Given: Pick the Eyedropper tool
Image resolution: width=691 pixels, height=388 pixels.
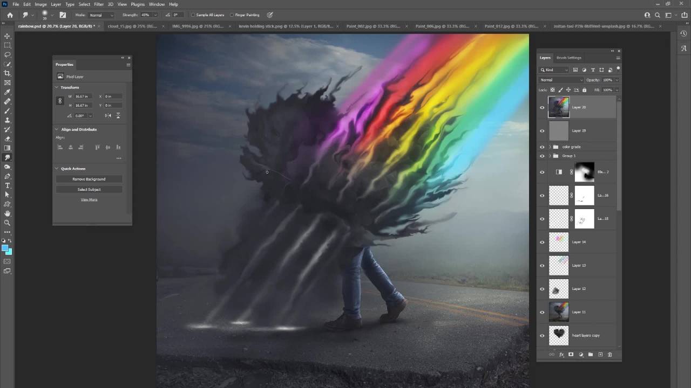Looking at the screenshot, I should (7, 92).
